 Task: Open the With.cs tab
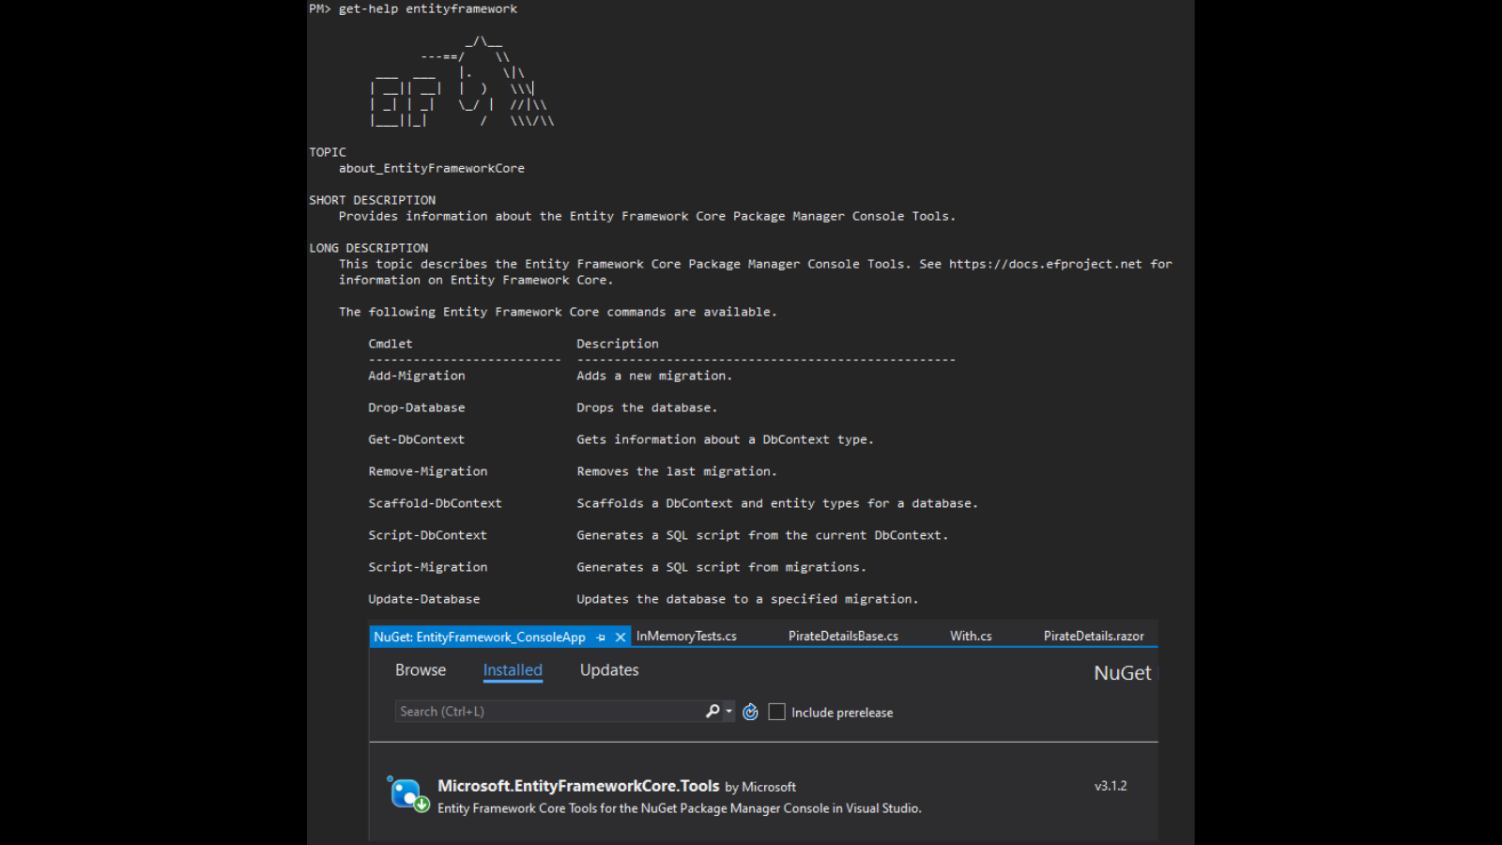coord(971,637)
